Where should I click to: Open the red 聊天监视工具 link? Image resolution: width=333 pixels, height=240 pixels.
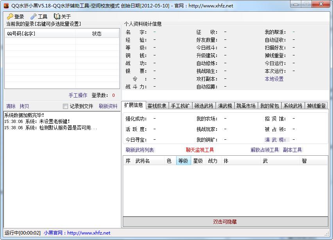(200, 150)
